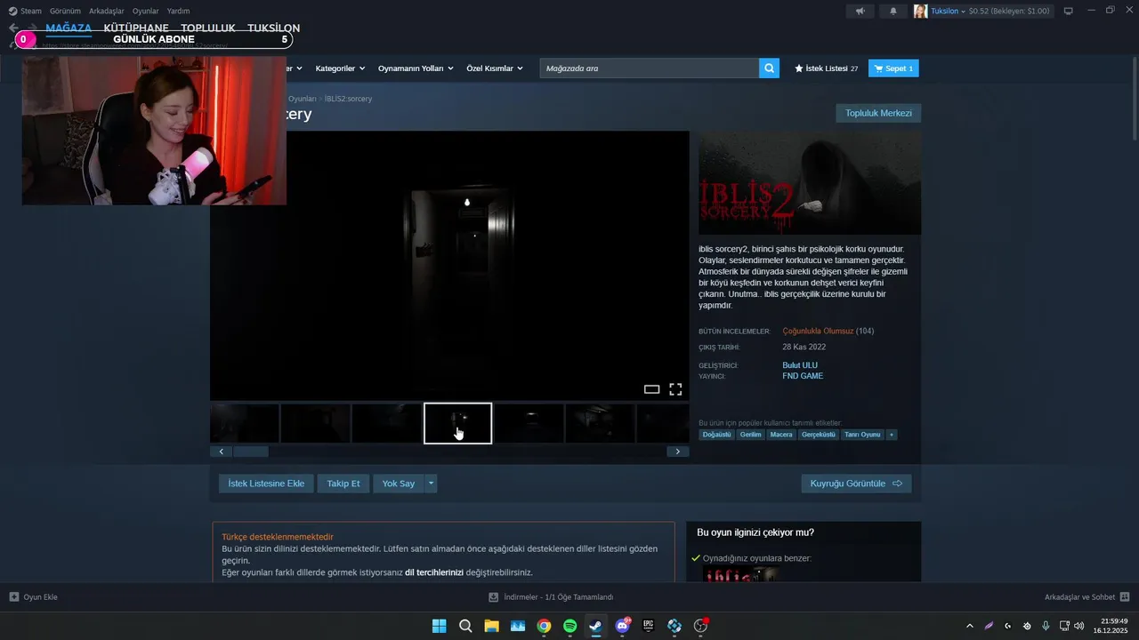1139x640 pixels.
Task: Open Çoğunlukla Olumsuz reviews link
Action: [x=818, y=331]
